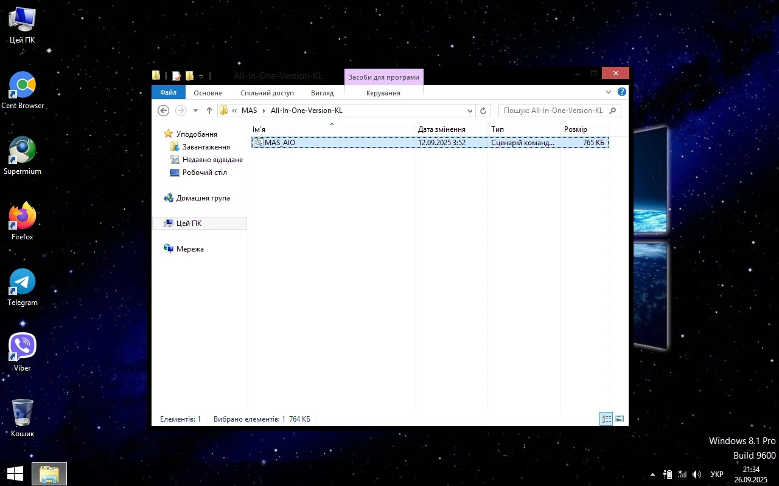This screenshot has height=486, width=779.
Task: Refresh the current folder view
Action: 483,111
